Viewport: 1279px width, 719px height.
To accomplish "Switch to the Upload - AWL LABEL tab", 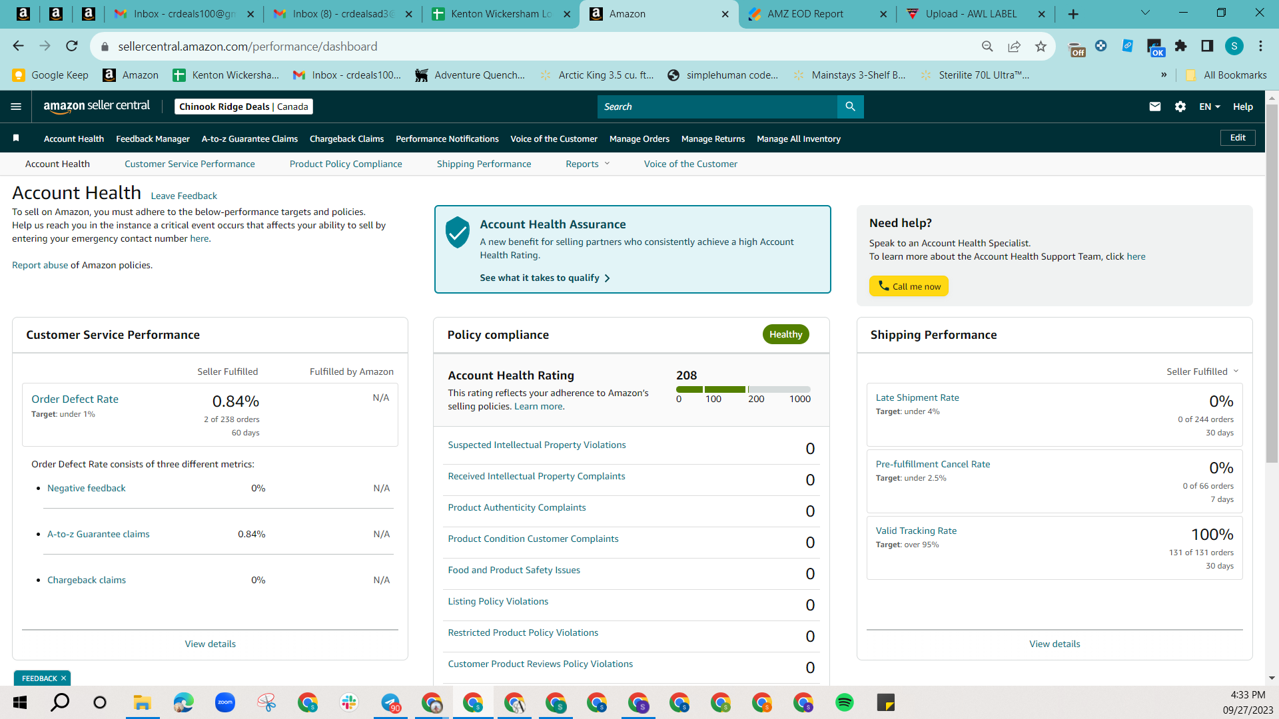I will click(x=975, y=14).
